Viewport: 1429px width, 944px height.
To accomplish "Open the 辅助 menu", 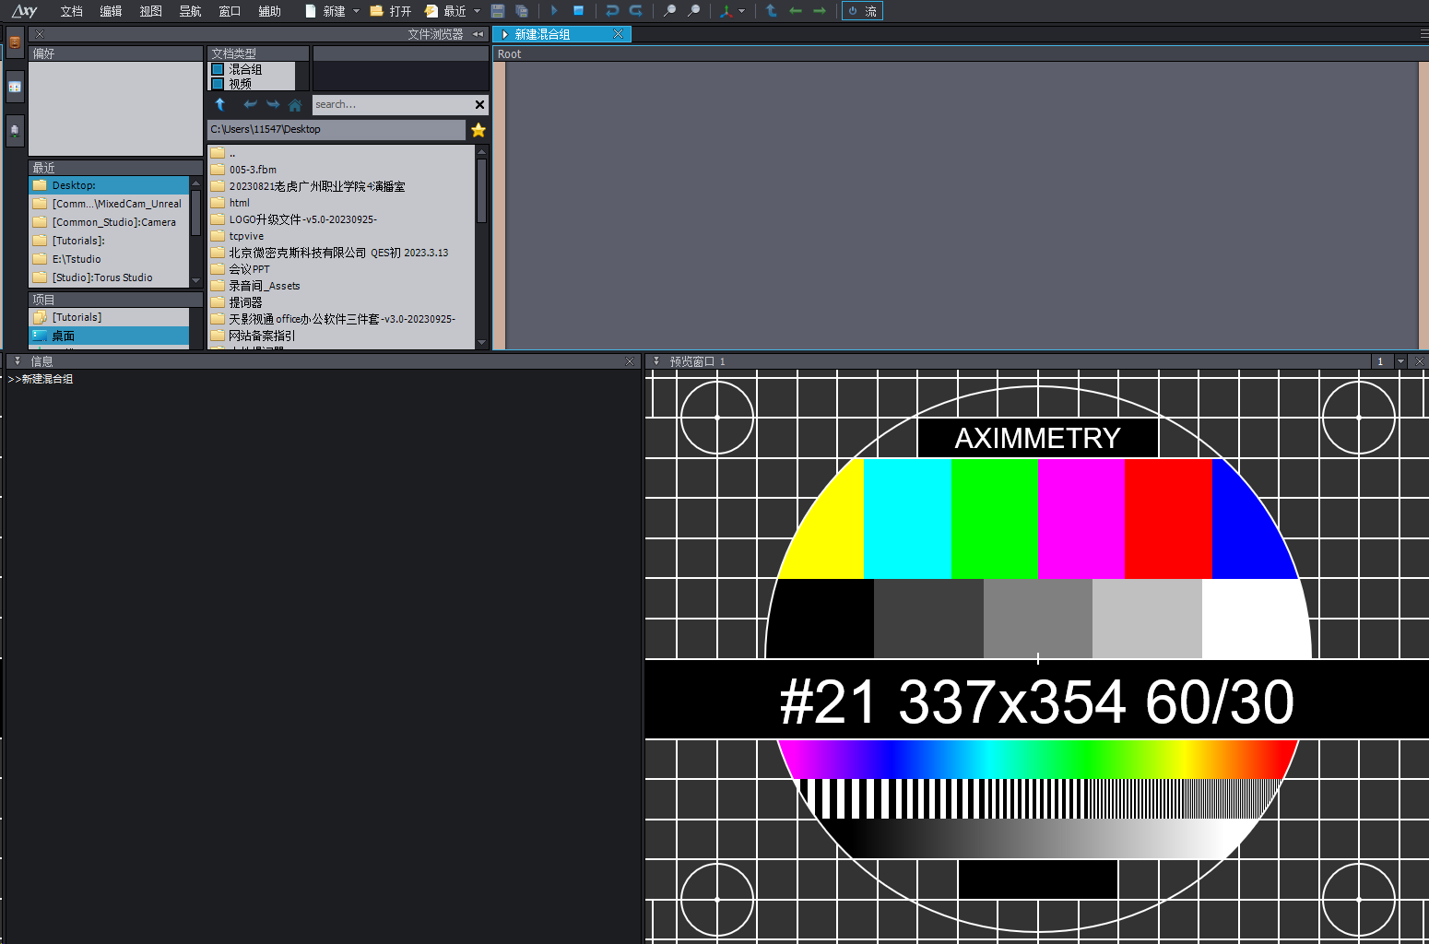I will pos(269,11).
